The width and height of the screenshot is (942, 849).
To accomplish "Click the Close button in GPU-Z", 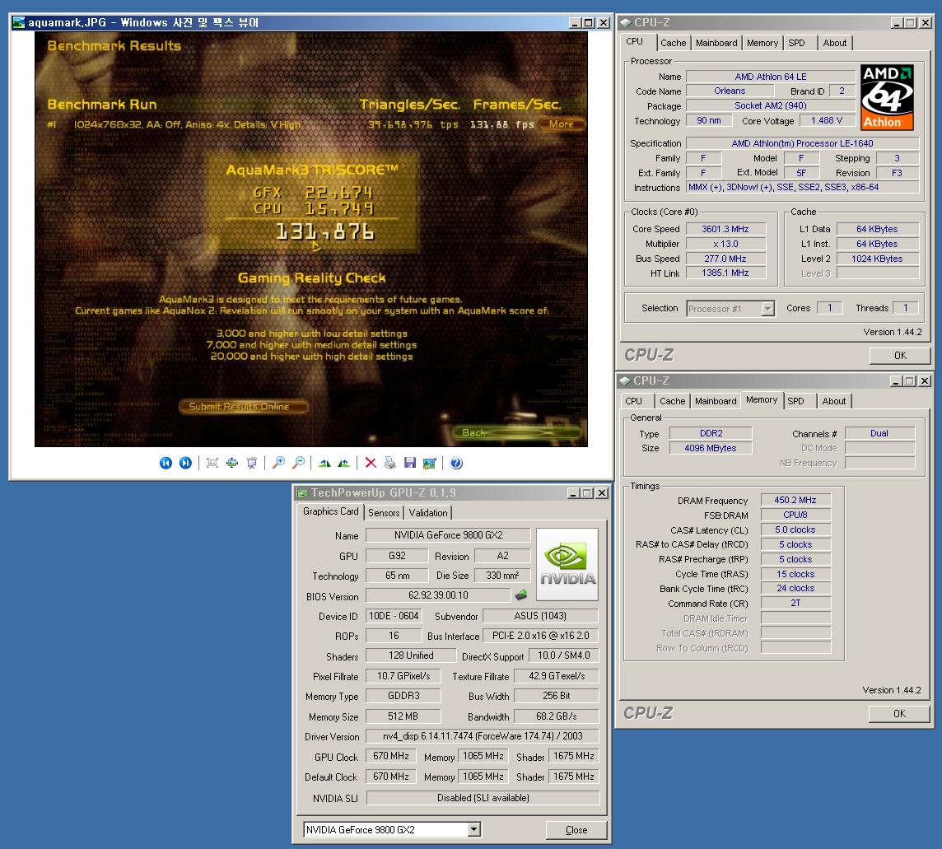I will pyautogui.click(x=576, y=830).
